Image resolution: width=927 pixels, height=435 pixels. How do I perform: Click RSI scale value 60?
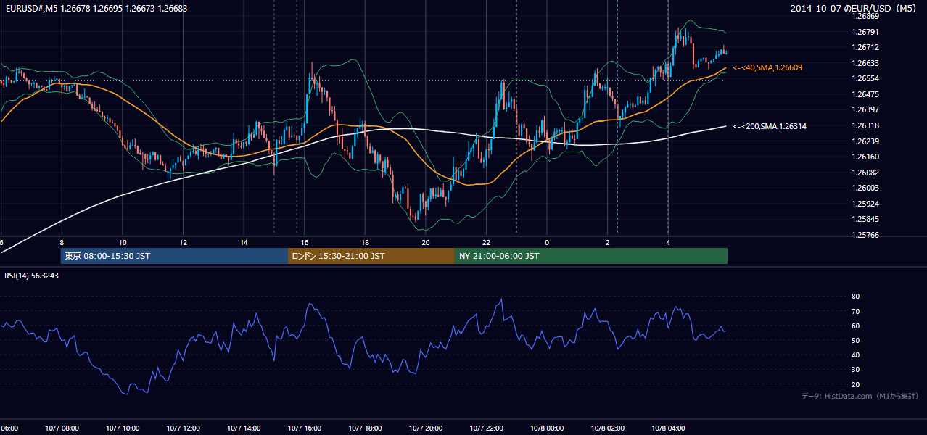pyautogui.click(x=855, y=326)
